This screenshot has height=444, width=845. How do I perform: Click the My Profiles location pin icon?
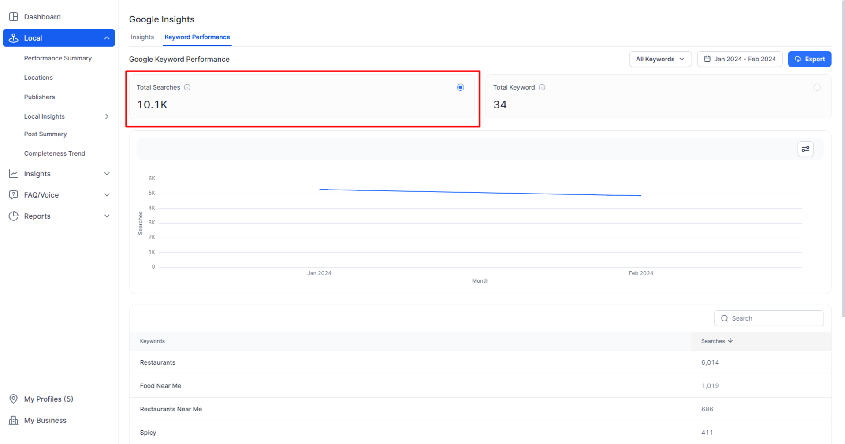pyautogui.click(x=14, y=399)
